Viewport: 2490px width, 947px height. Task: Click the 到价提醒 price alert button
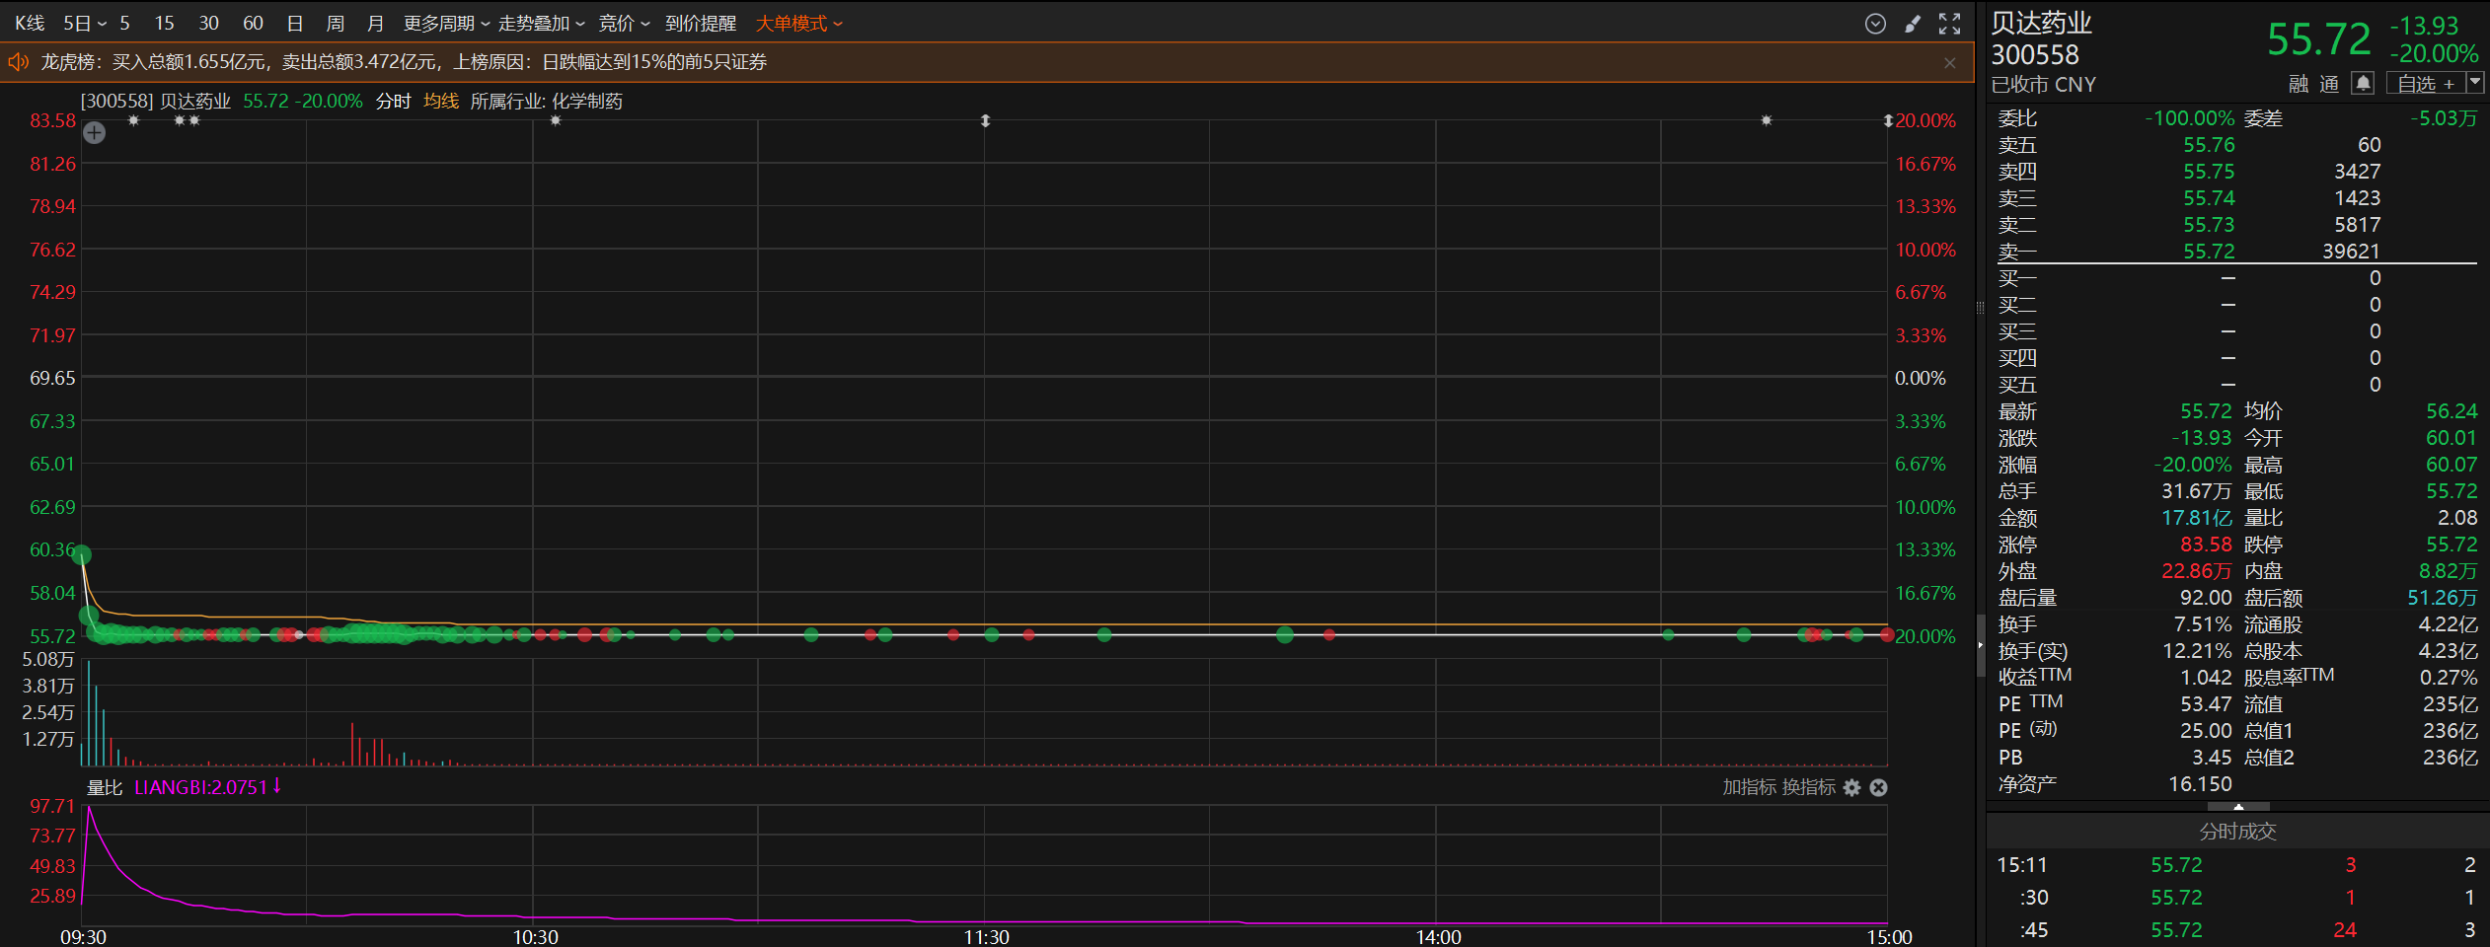(701, 23)
